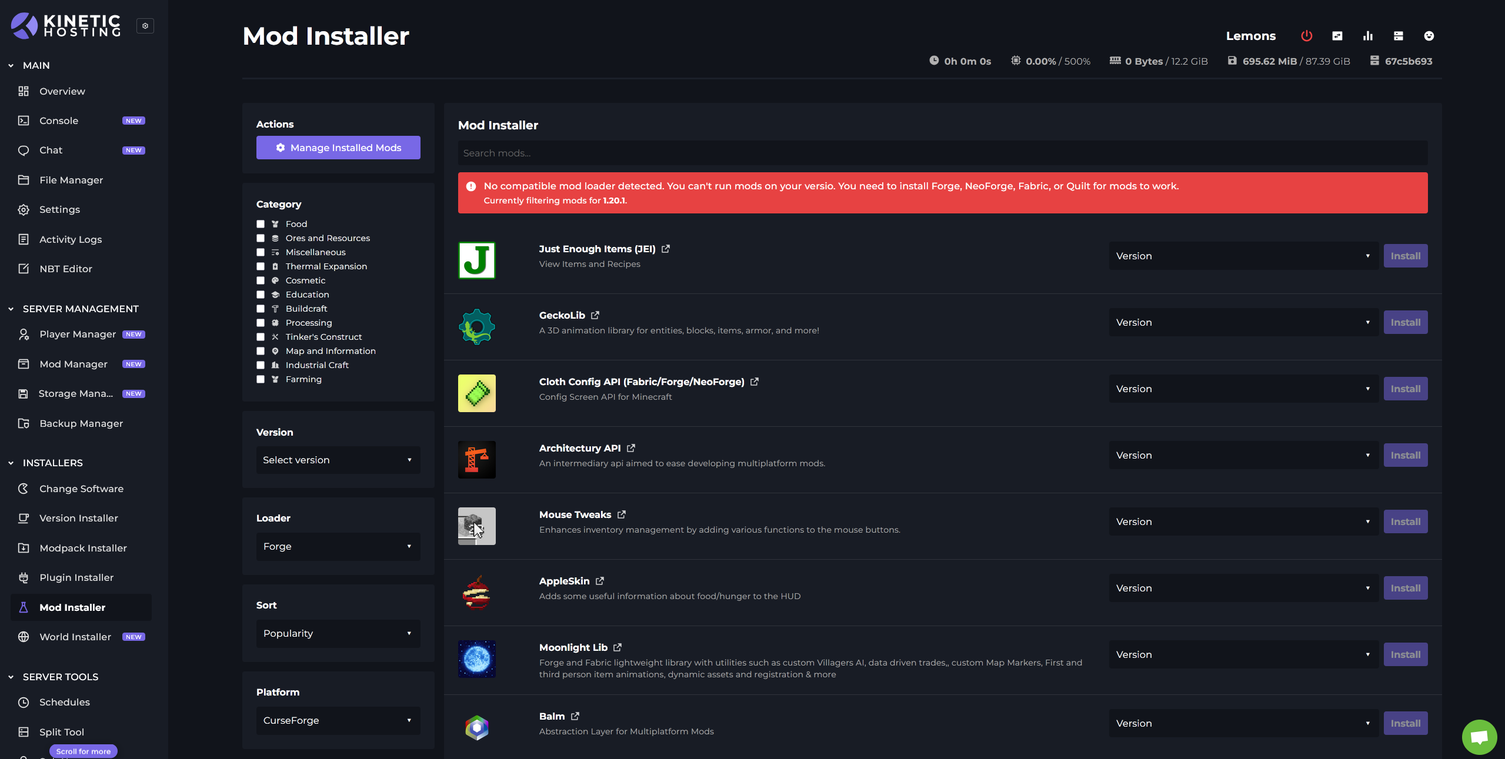Open Just Enough Items external link icon

pyautogui.click(x=666, y=249)
